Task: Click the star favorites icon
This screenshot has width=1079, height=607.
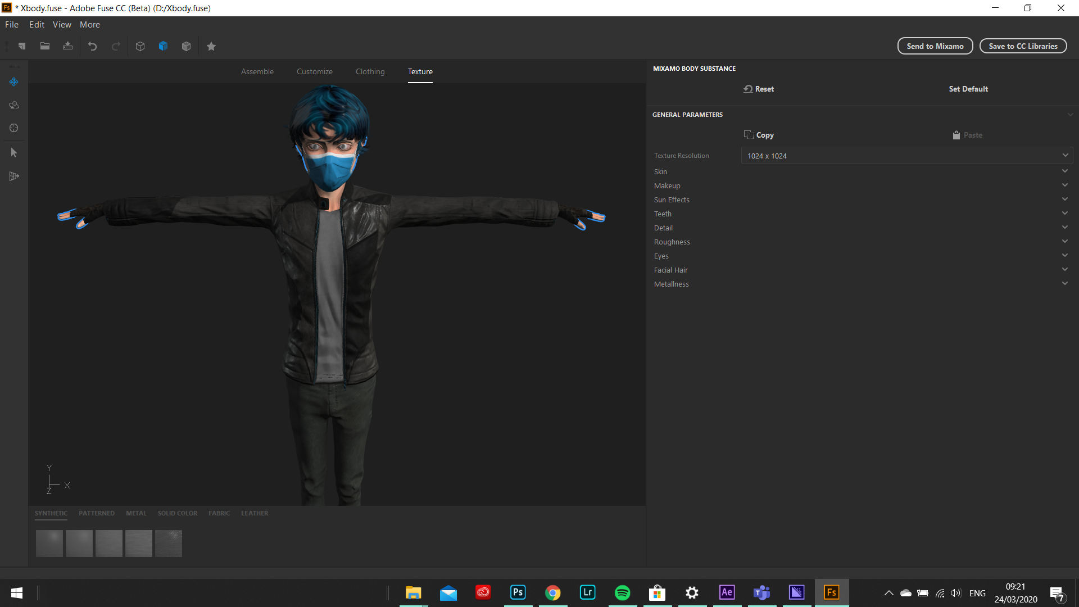Action: (211, 46)
